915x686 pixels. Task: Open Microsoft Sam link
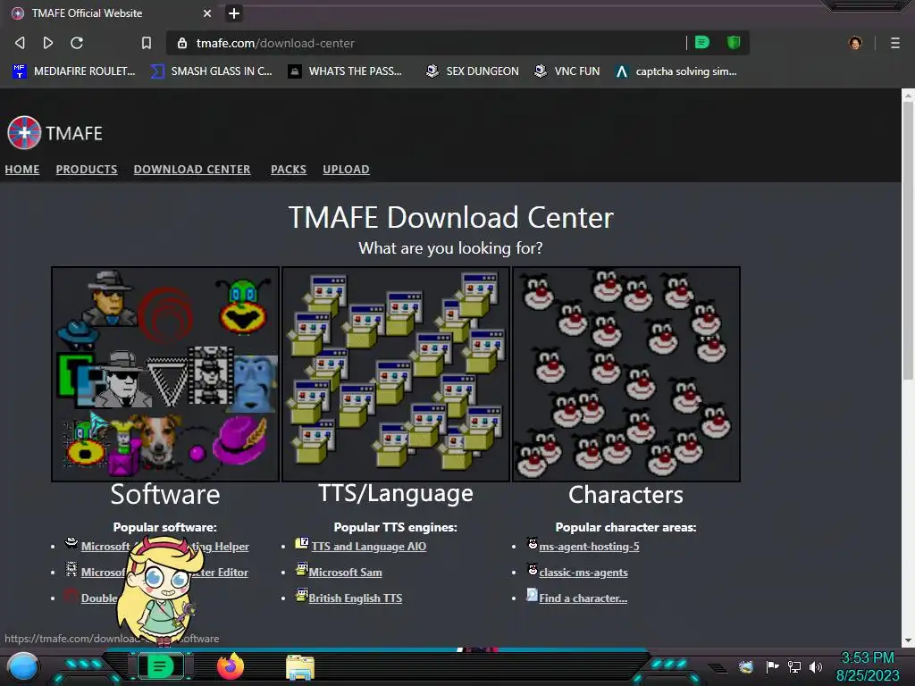tap(346, 573)
